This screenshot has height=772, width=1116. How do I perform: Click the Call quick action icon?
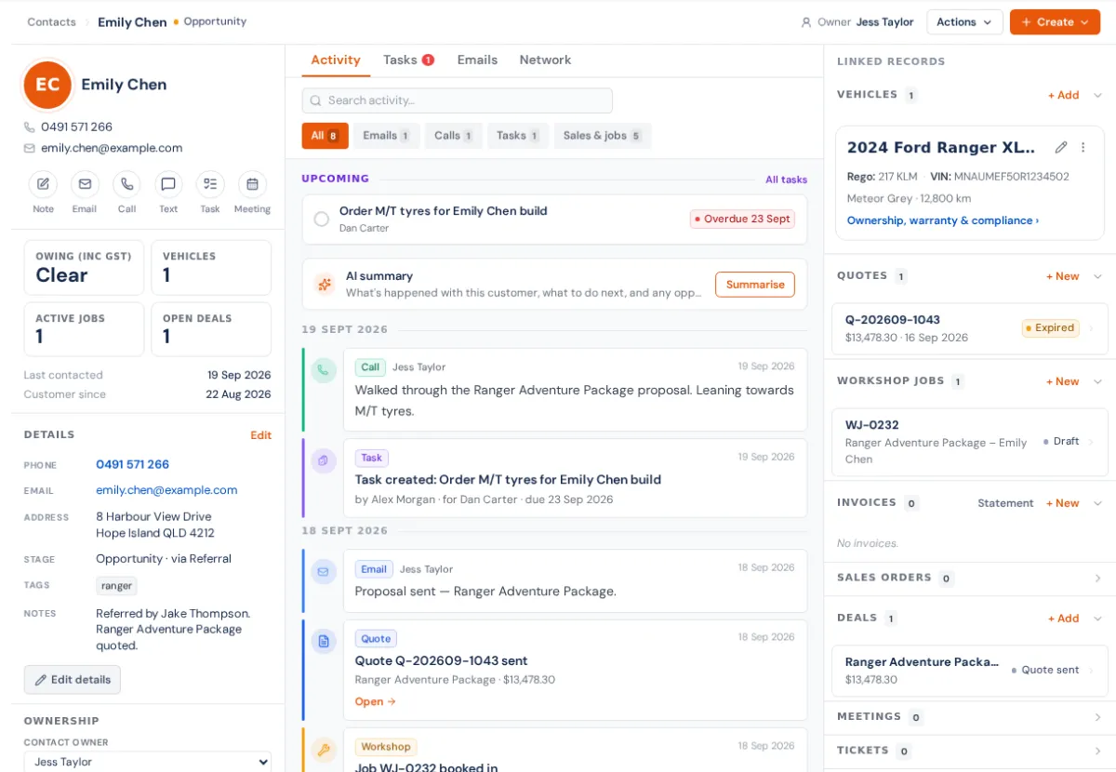coord(126,184)
